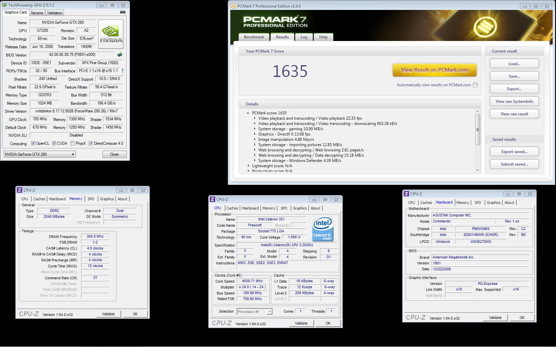Open the Graphics tab in CPU-Z Mainboard window

tap(494, 203)
